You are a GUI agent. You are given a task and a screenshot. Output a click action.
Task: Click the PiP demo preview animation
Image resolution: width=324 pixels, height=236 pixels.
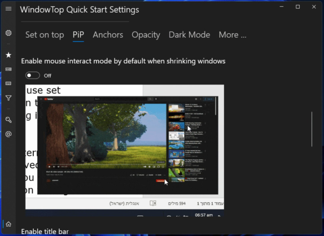124,147
